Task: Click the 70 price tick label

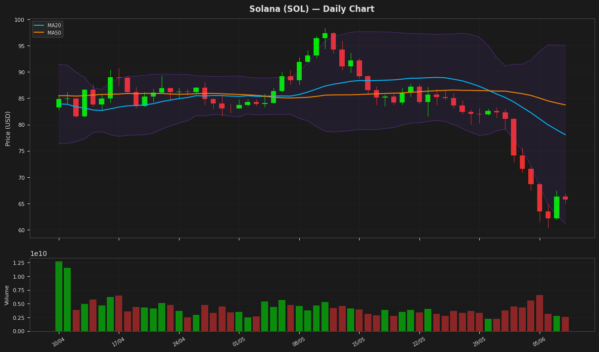Action: 21,178
